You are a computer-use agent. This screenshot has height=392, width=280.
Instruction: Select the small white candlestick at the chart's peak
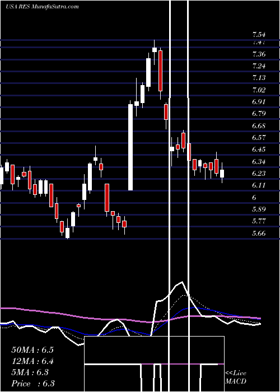(155, 49)
